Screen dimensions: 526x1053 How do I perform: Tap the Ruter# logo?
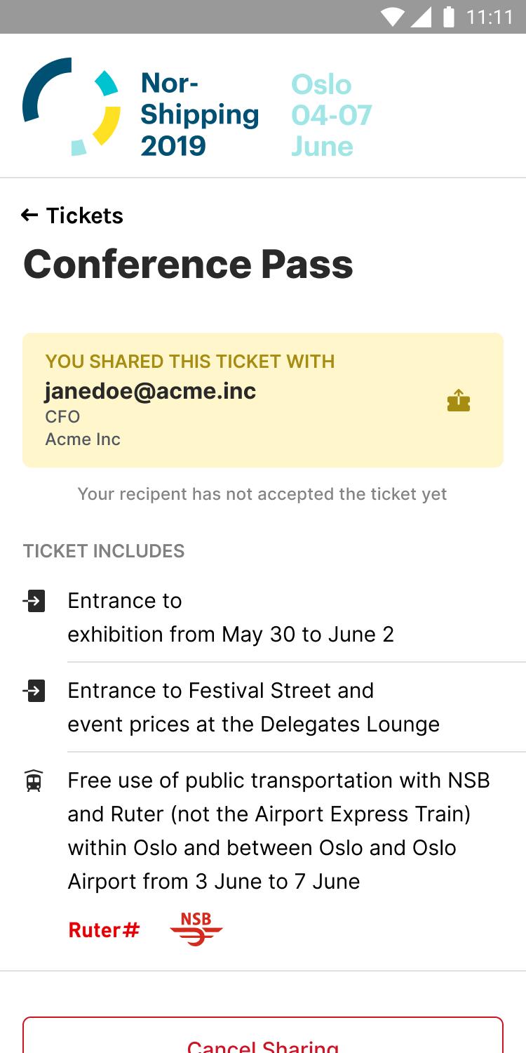104,930
